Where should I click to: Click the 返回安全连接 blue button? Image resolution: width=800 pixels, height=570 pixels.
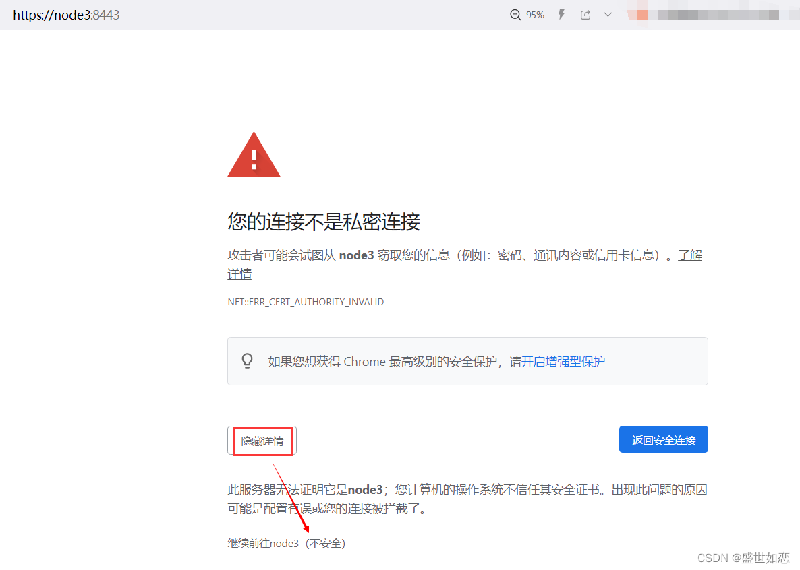(663, 439)
